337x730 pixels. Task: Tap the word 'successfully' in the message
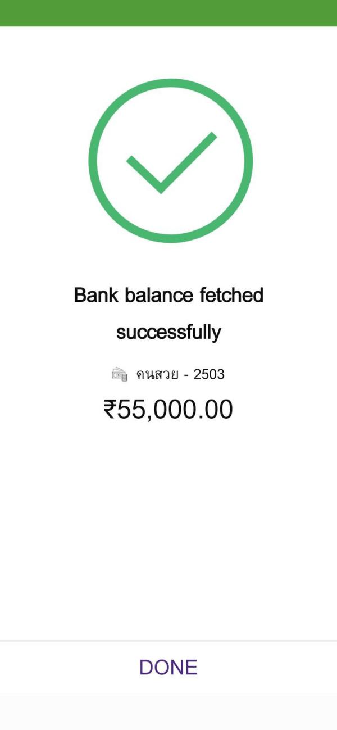pos(168,332)
